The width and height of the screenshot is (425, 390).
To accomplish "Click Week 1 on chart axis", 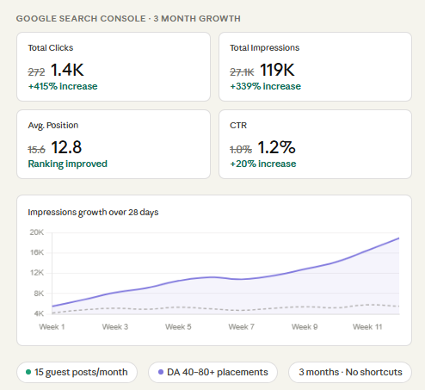I will [x=52, y=327].
